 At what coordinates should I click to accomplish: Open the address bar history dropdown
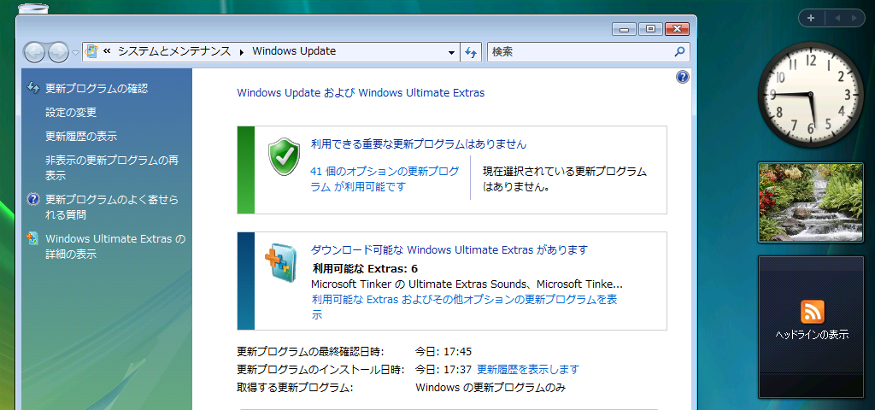[452, 52]
